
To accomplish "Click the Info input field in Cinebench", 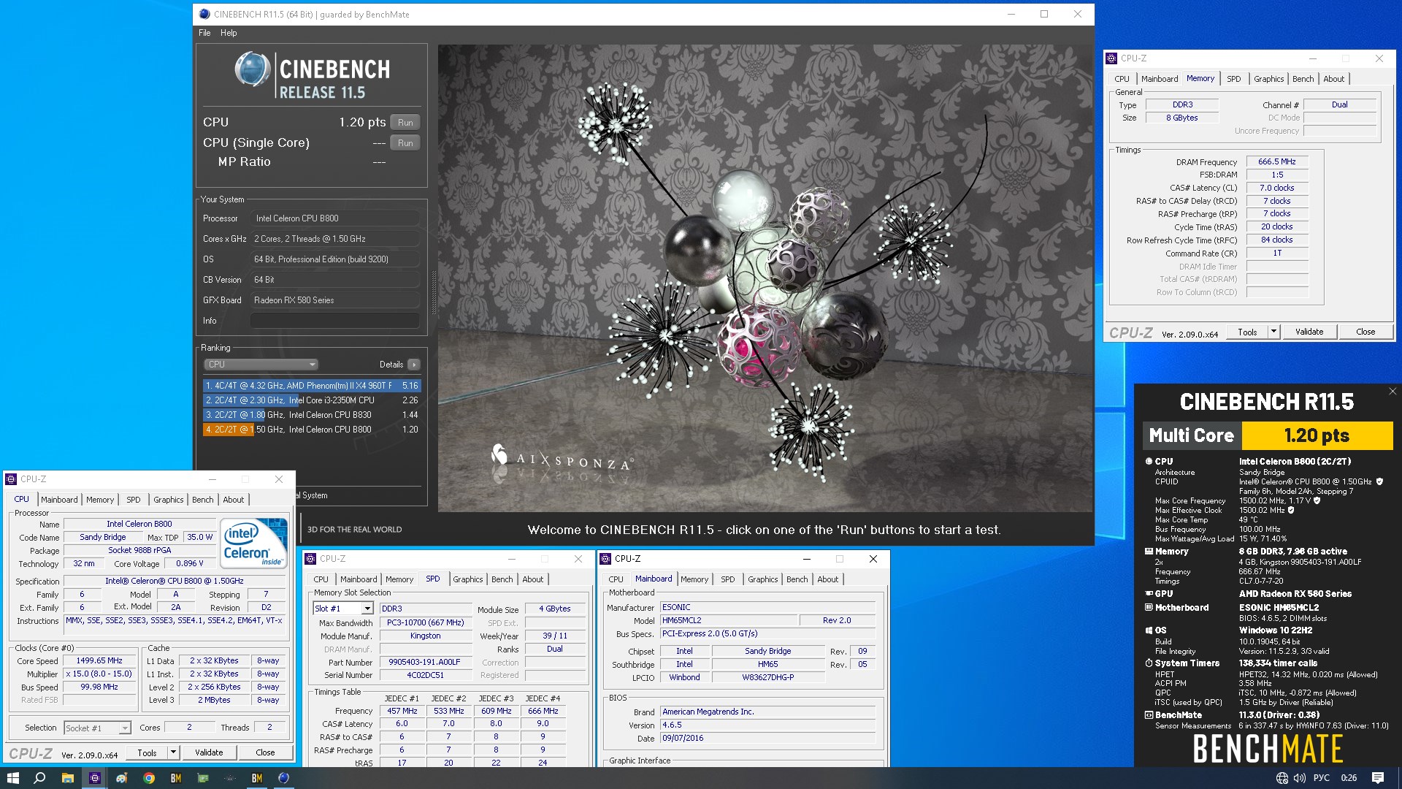I will coord(335,321).
